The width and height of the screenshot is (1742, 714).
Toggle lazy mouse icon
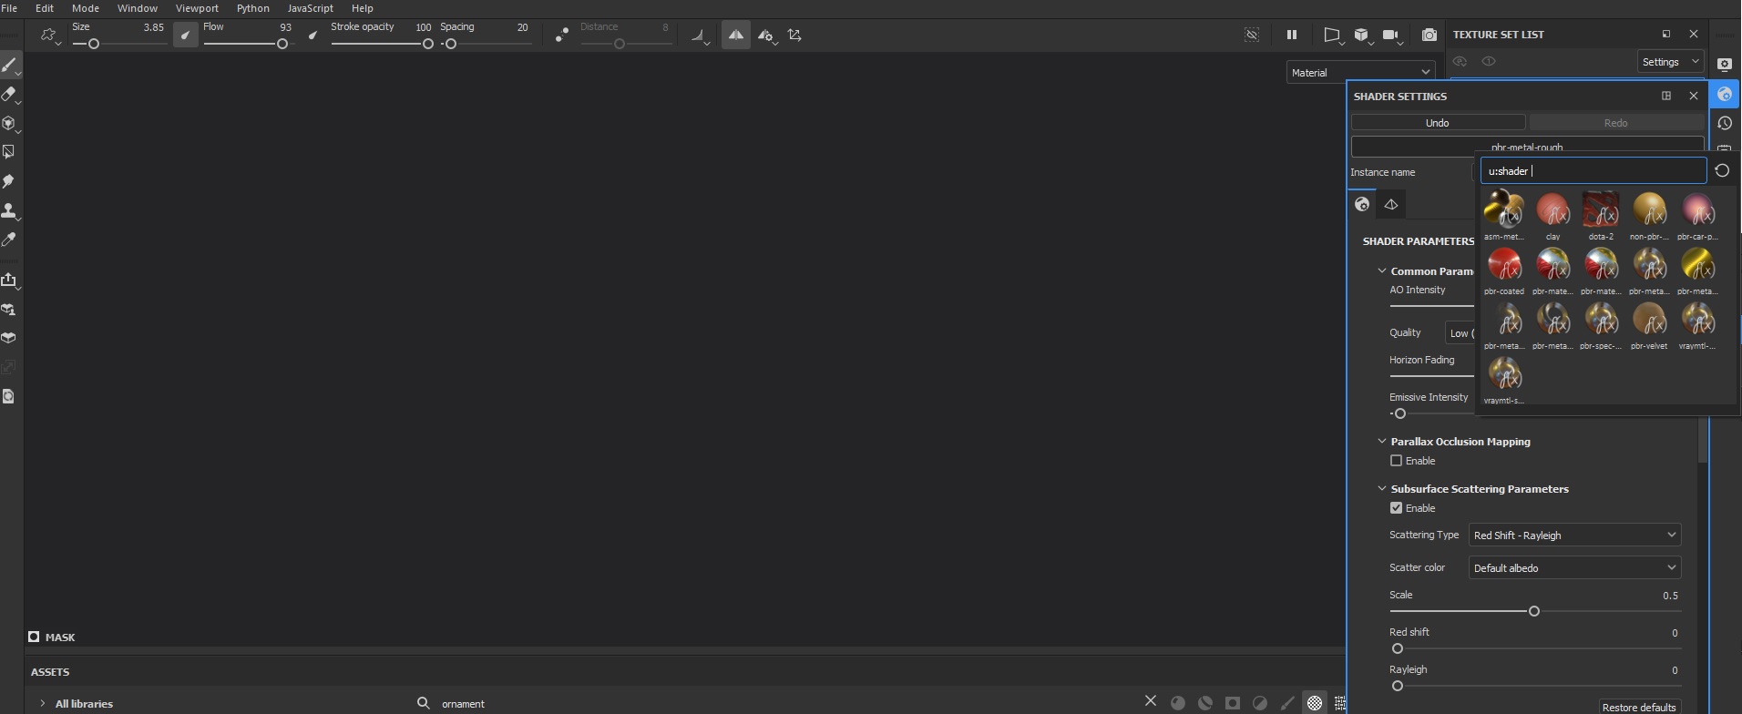pyautogui.click(x=562, y=36)
